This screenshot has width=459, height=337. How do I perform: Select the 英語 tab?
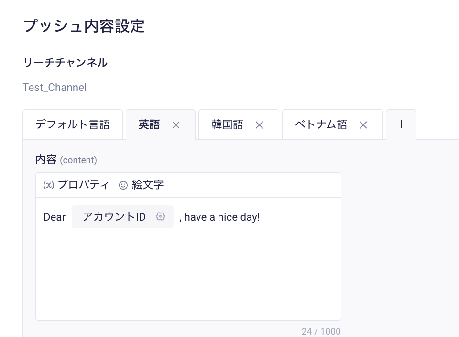click(149, 125)
